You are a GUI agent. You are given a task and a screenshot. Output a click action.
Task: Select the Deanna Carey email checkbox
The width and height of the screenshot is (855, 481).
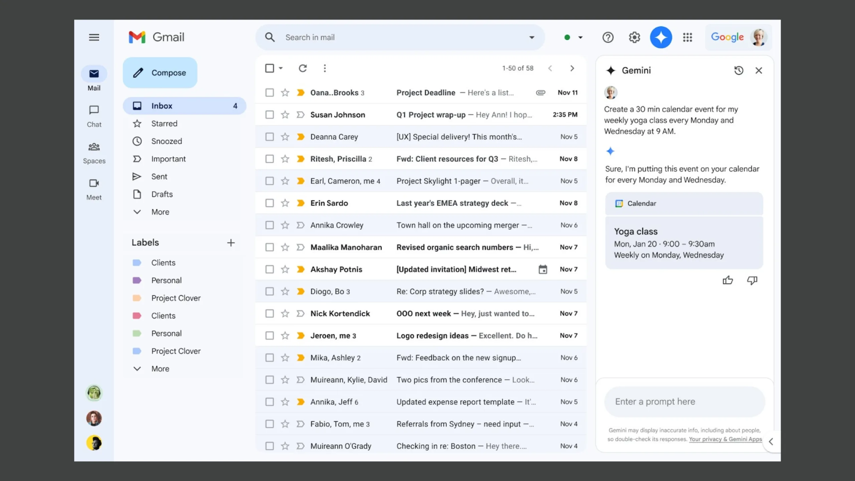(269, 137)
